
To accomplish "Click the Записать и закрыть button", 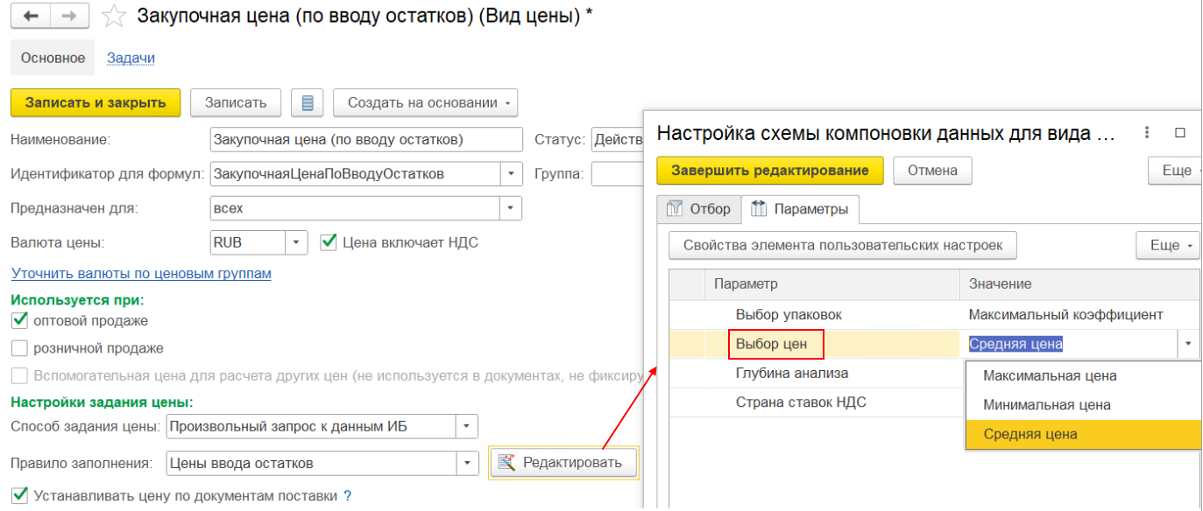I will [96, 102].
